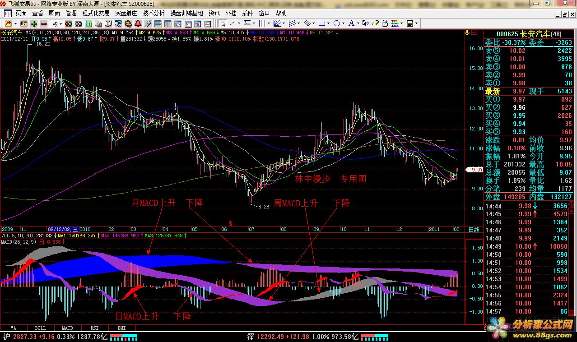Click the person with magnifier toolbar icon
Viewport: 577px width, 342px height.
tap(128, 23)
